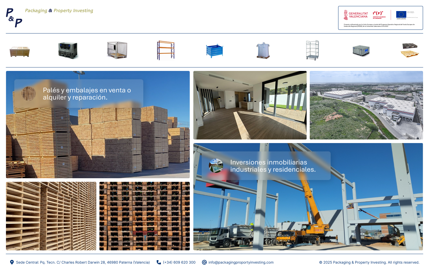Click the Sede Central address text
The height and width of the screenshot is (273, 429).
coord(83,263)
